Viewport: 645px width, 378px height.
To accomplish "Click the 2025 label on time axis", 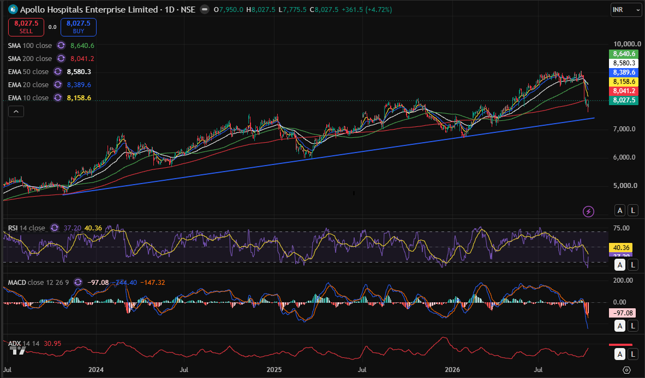I will coord(274,370).
